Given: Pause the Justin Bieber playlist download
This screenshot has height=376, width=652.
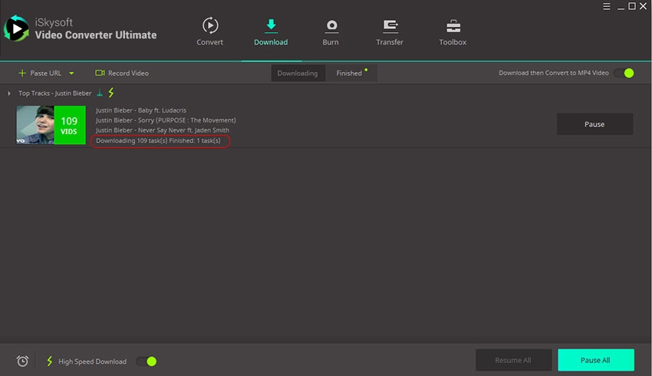Looking at the screenshot, I should 594,124.
